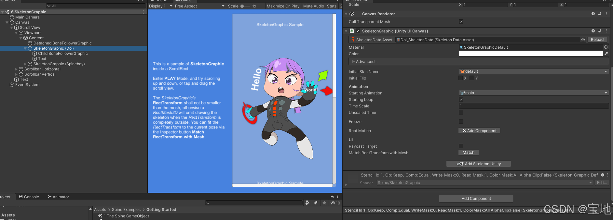Viewport: 613px width, 220px height.
Task: Click the Assets breadcrumb
Action: click(100, 210)
